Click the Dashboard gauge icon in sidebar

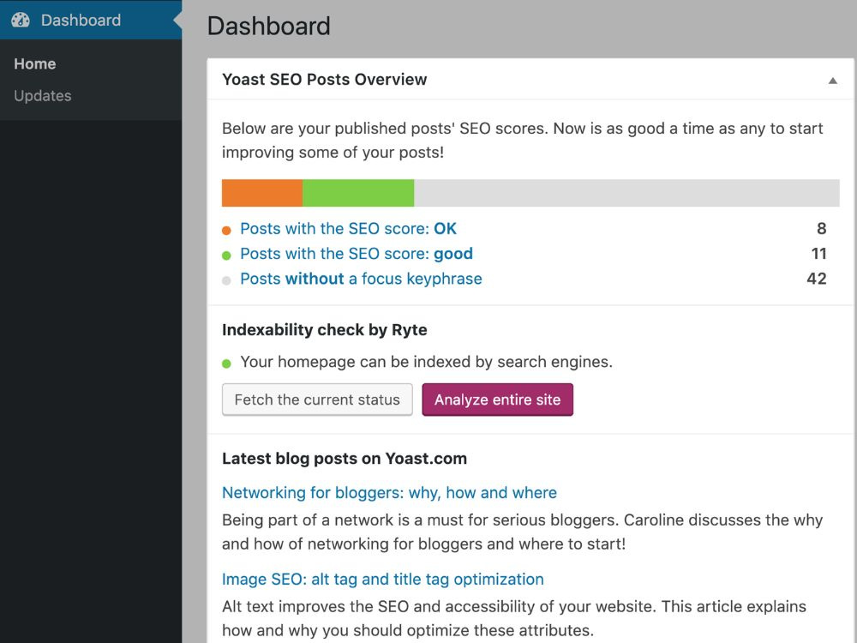coord(21,21)
